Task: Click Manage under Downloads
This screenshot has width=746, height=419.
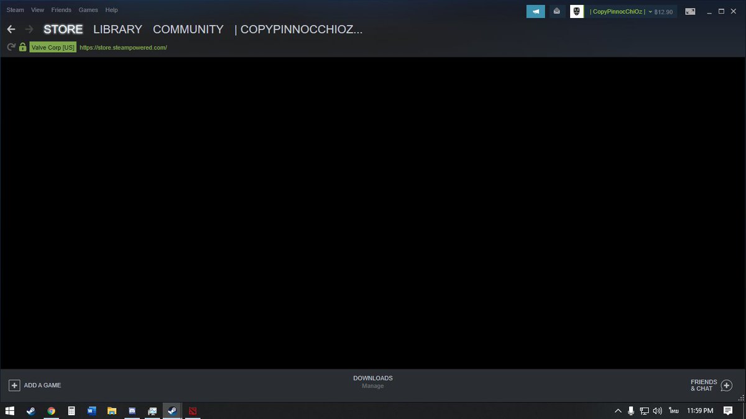Action: [x=373, y=386]
